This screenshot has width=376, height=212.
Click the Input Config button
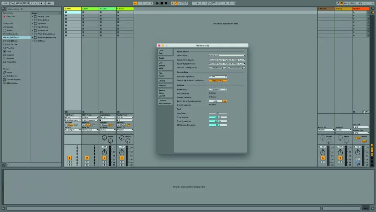[217, 68]
